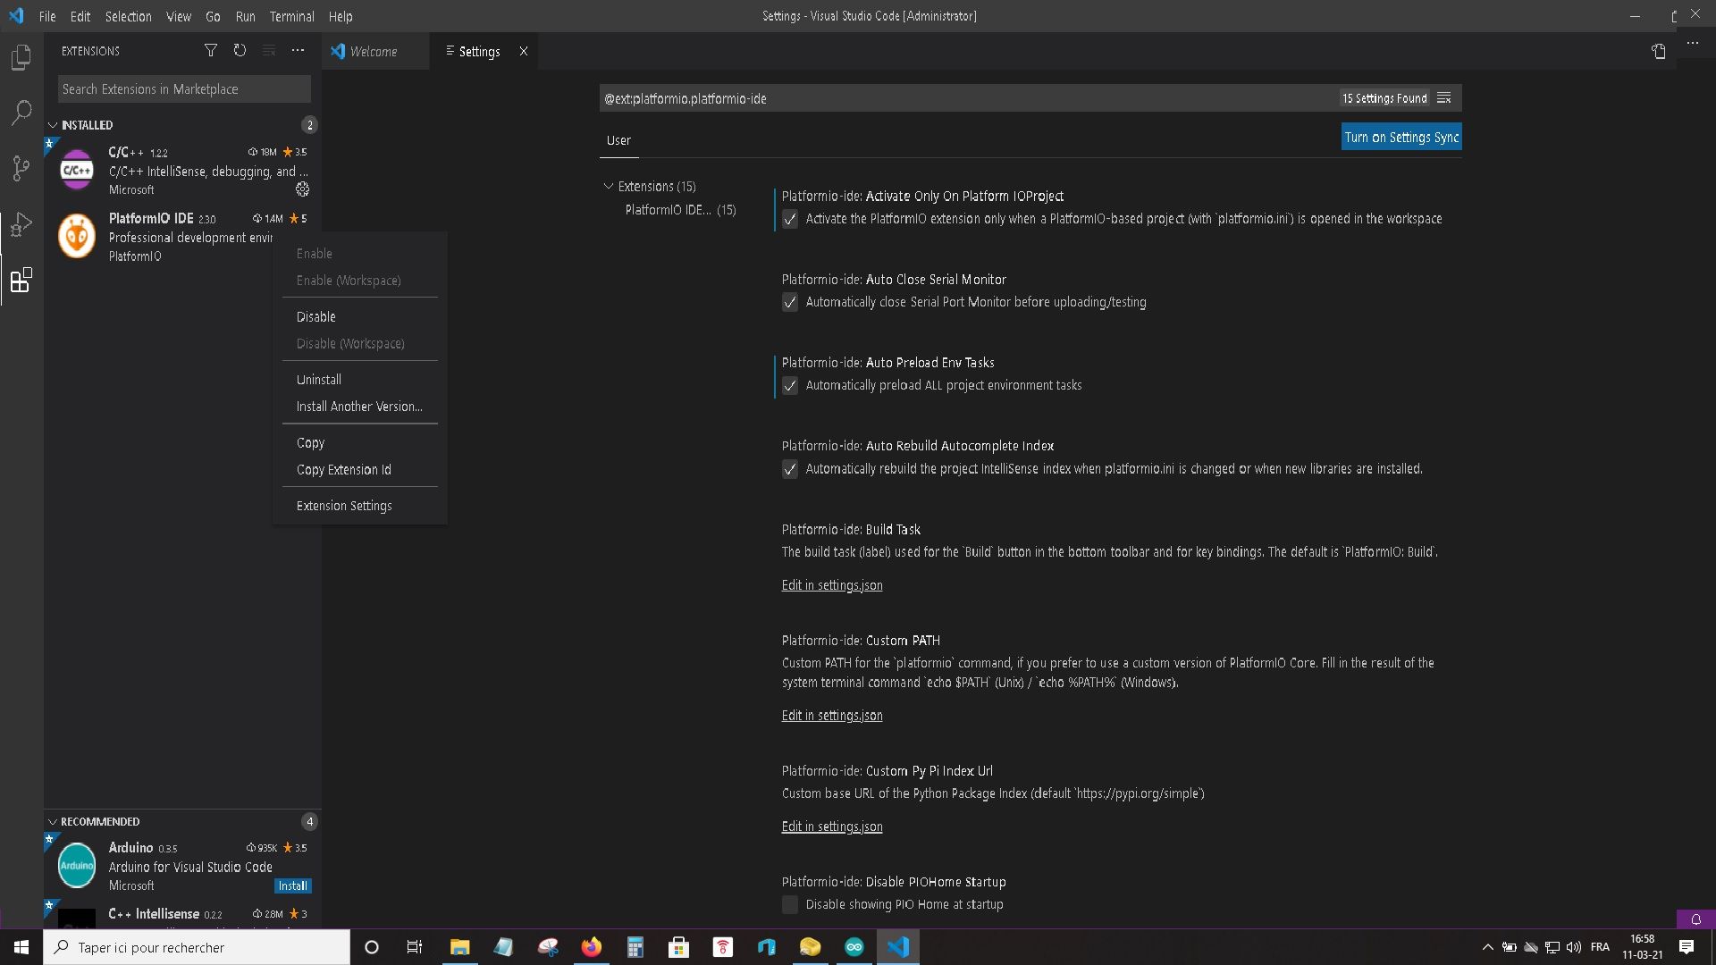Toggle Activate Only On PlatformIO Project checkbox
Image resolution: width=1716 pixels, height=965 pixels.
(790, 219)
